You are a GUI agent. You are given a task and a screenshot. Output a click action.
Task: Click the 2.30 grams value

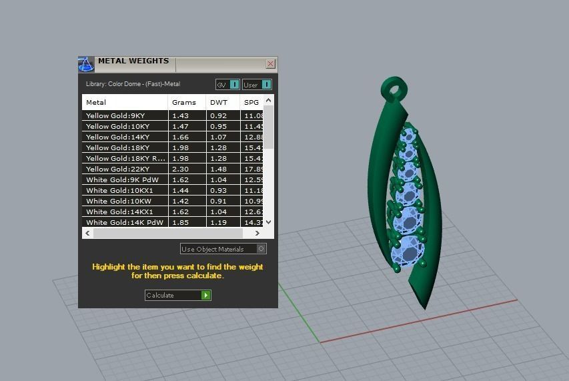[180, 169]
